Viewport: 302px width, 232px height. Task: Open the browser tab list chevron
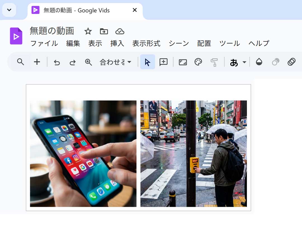tap(9, 10)
